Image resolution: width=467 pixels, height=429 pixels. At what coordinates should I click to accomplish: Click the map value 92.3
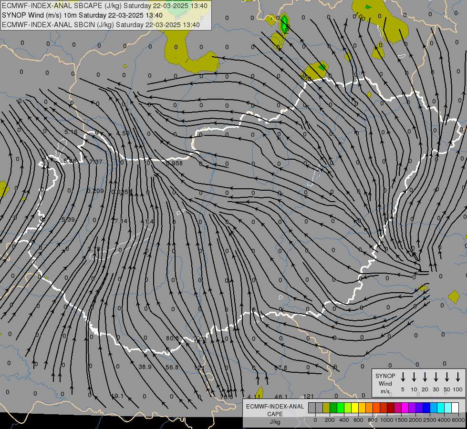pos(199,339)
